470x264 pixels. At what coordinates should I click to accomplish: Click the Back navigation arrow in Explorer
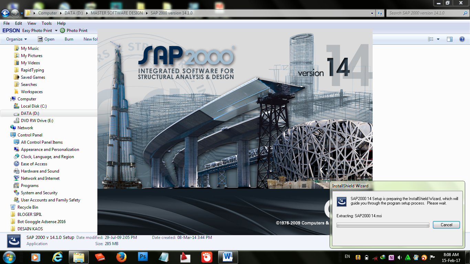(x=6, y=13)
